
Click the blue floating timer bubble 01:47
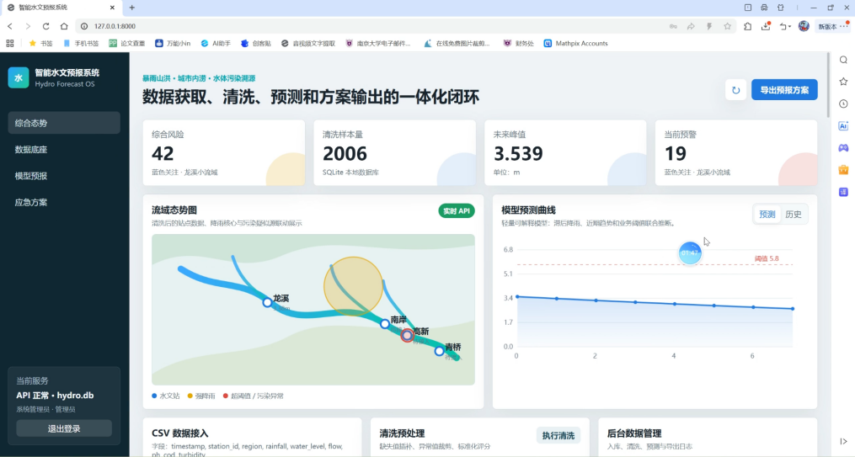coord(690,253)
